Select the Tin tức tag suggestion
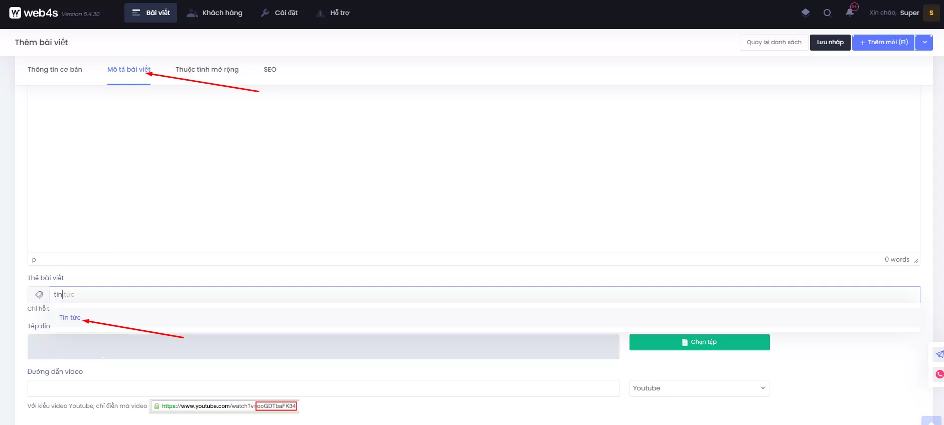 (70, 318)
